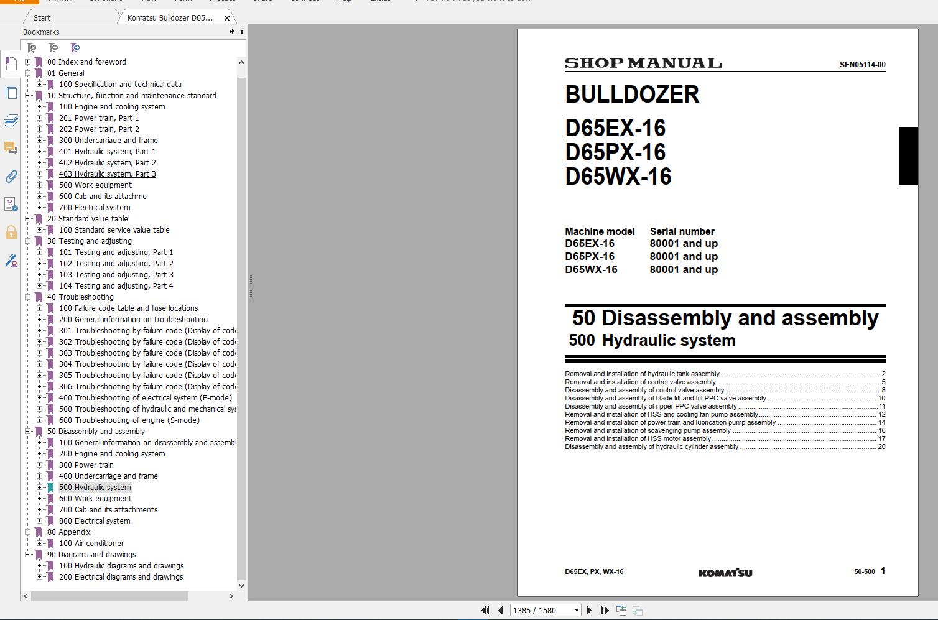938x620 pixels.
Task: Open bookmark 403 Hydraulic system, Part 3
Action: (108, 174)
